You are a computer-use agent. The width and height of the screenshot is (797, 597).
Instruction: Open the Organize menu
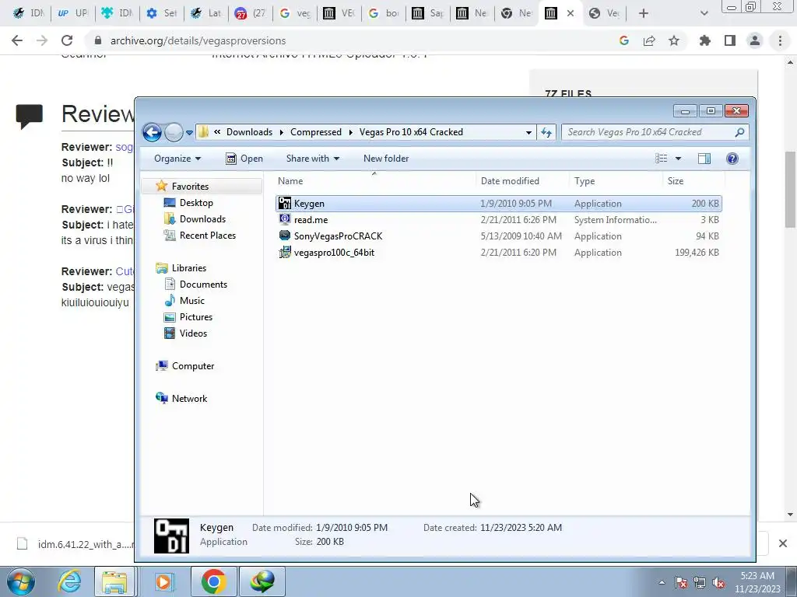(x=177, y=159)
